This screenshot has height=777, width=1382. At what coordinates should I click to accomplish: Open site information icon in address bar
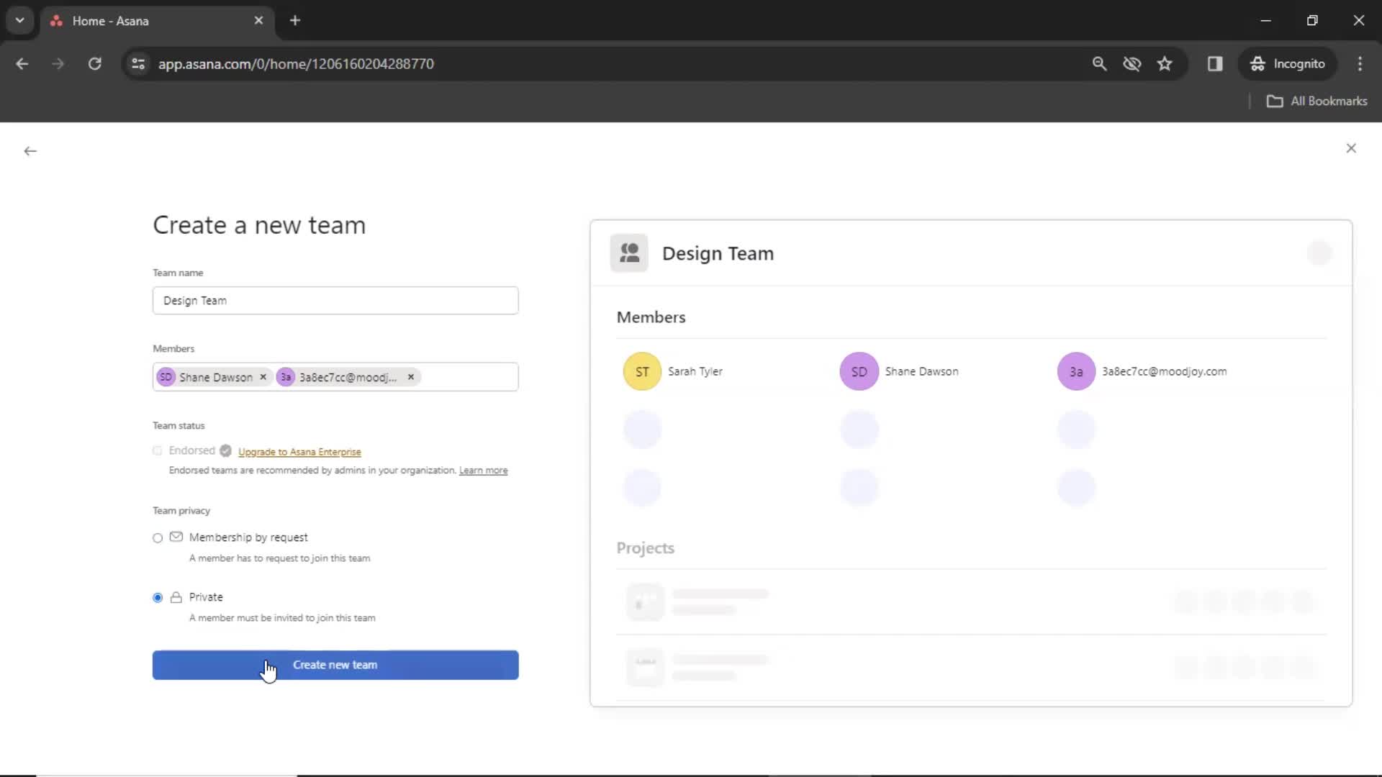(x=138, y=64)
